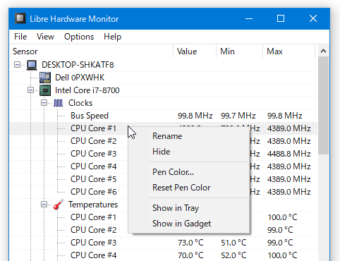The width and height of the screenshot is (340, 261).
Task: Click Bus Speed min 99.7 MHz
Action: 238,116
